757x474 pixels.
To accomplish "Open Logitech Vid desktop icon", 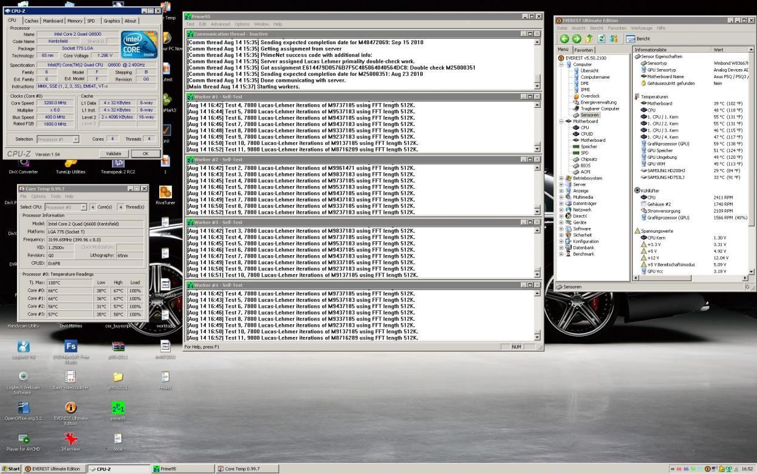I will tap(23, 350).
